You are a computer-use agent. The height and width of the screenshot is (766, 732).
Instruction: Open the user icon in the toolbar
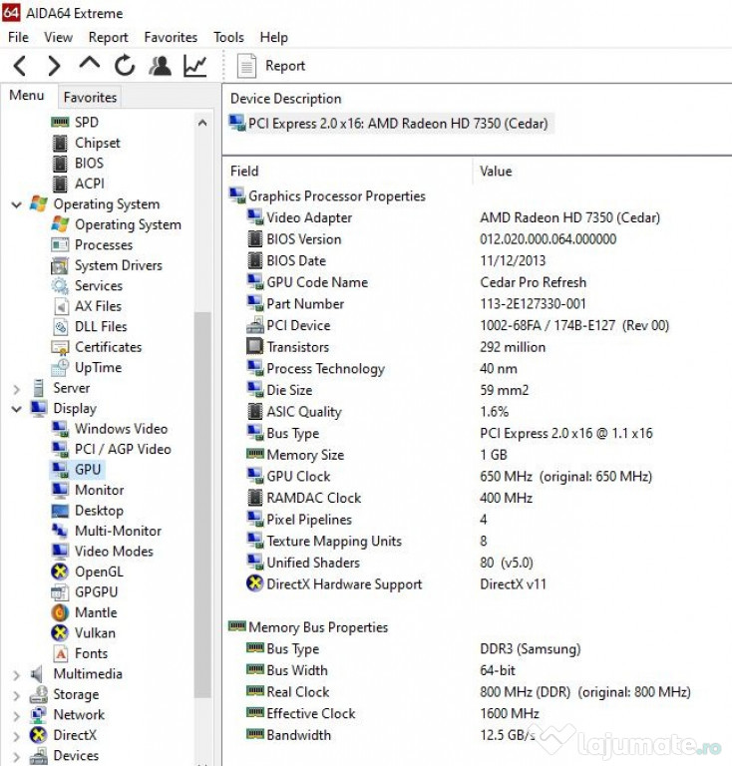click(160, 66)
